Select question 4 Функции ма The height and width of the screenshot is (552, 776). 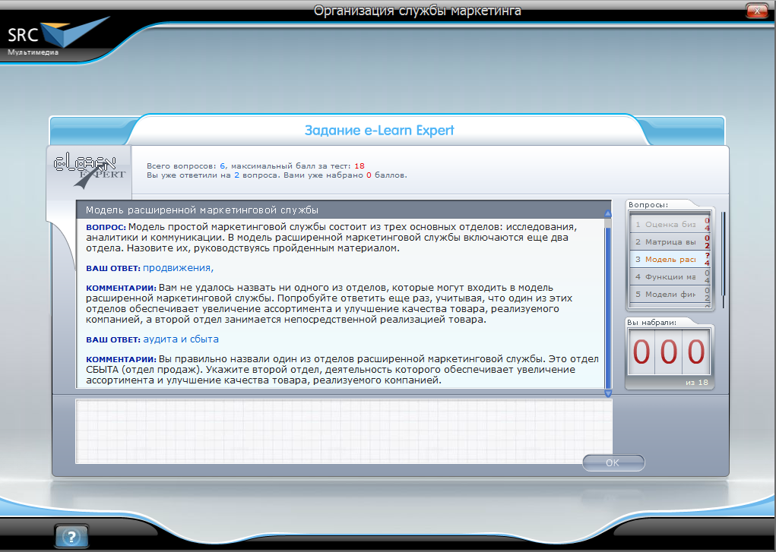pos(670,276)
